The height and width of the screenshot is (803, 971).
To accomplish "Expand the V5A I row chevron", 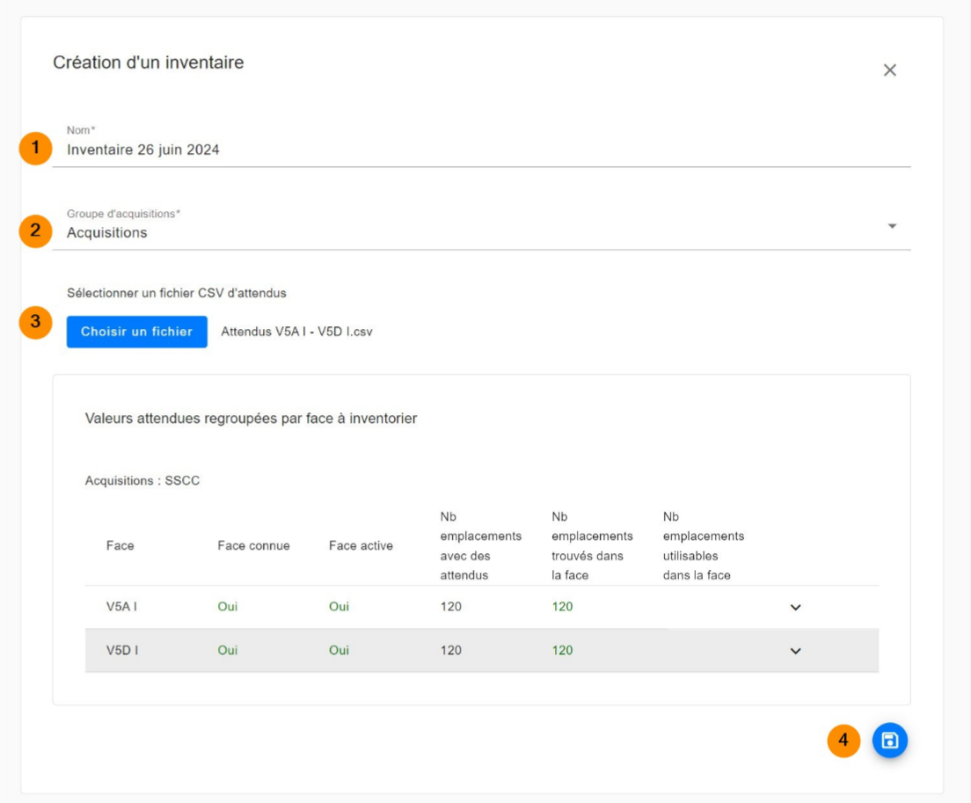I will tap(795, 607).
